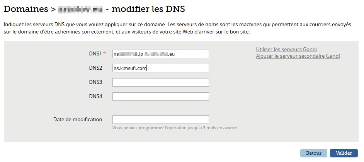Viewport: 364px width, 162px height.
Task: Click the DNS2 field label
Action: [95, 68]
